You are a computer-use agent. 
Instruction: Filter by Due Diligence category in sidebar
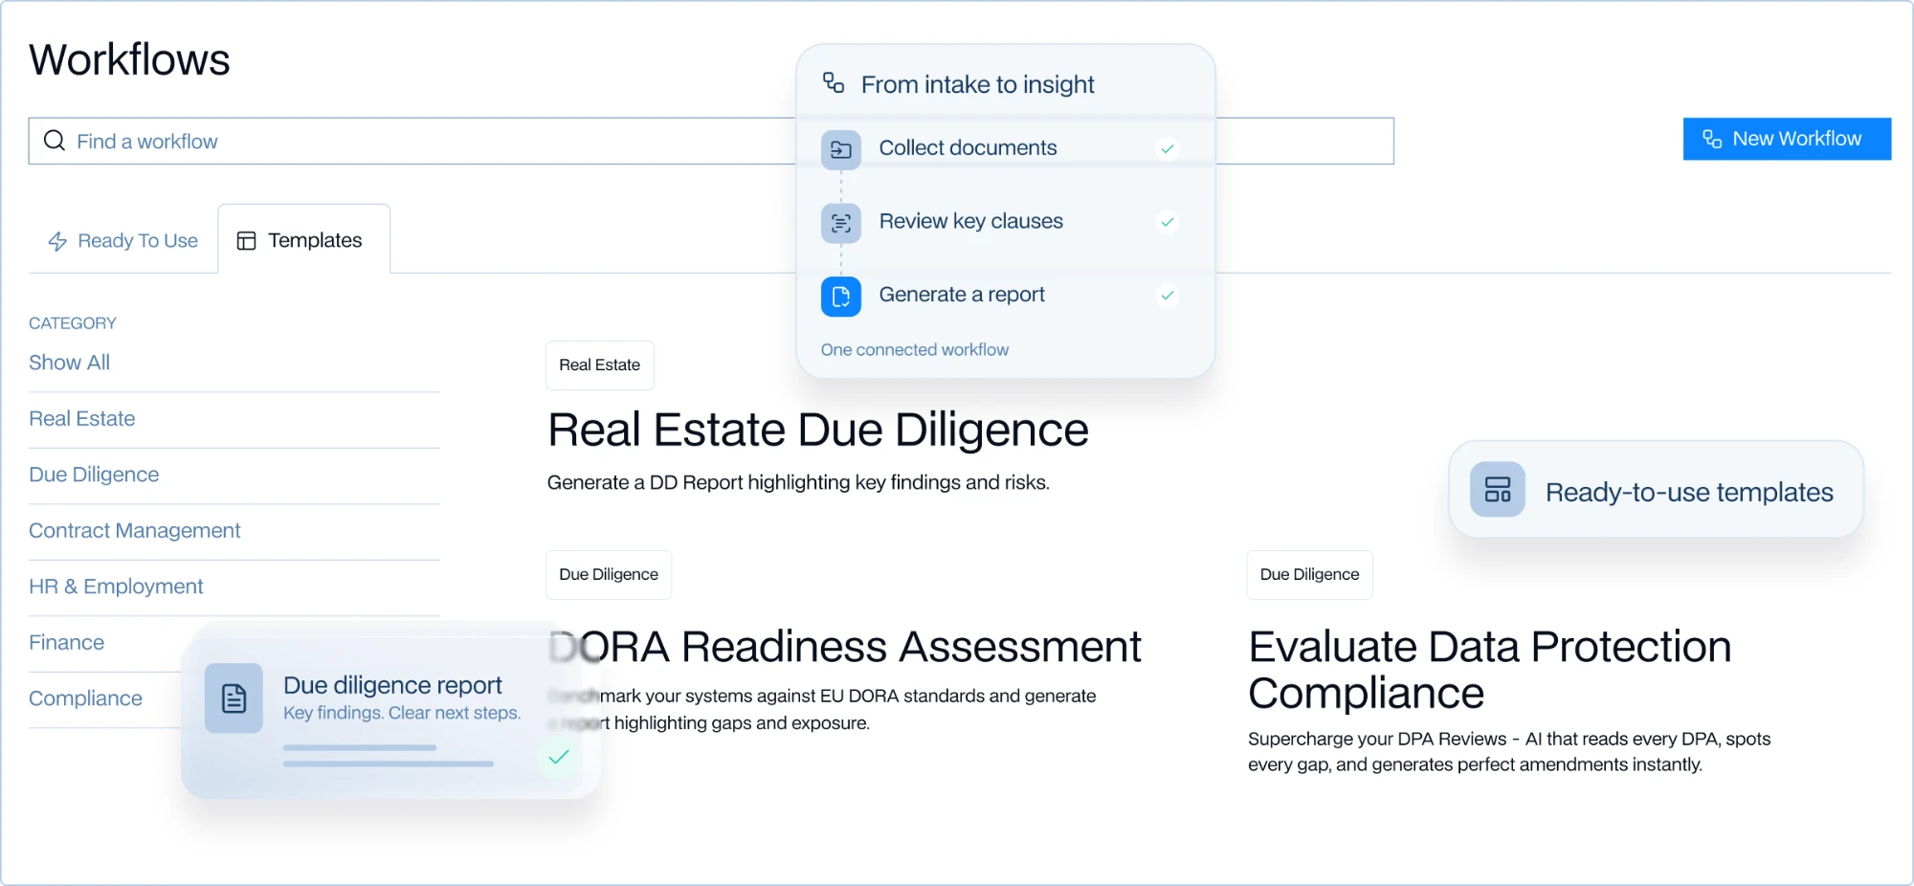click(94, 475)
